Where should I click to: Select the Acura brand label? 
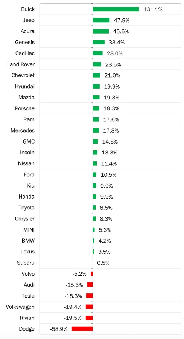click(27, 31)
